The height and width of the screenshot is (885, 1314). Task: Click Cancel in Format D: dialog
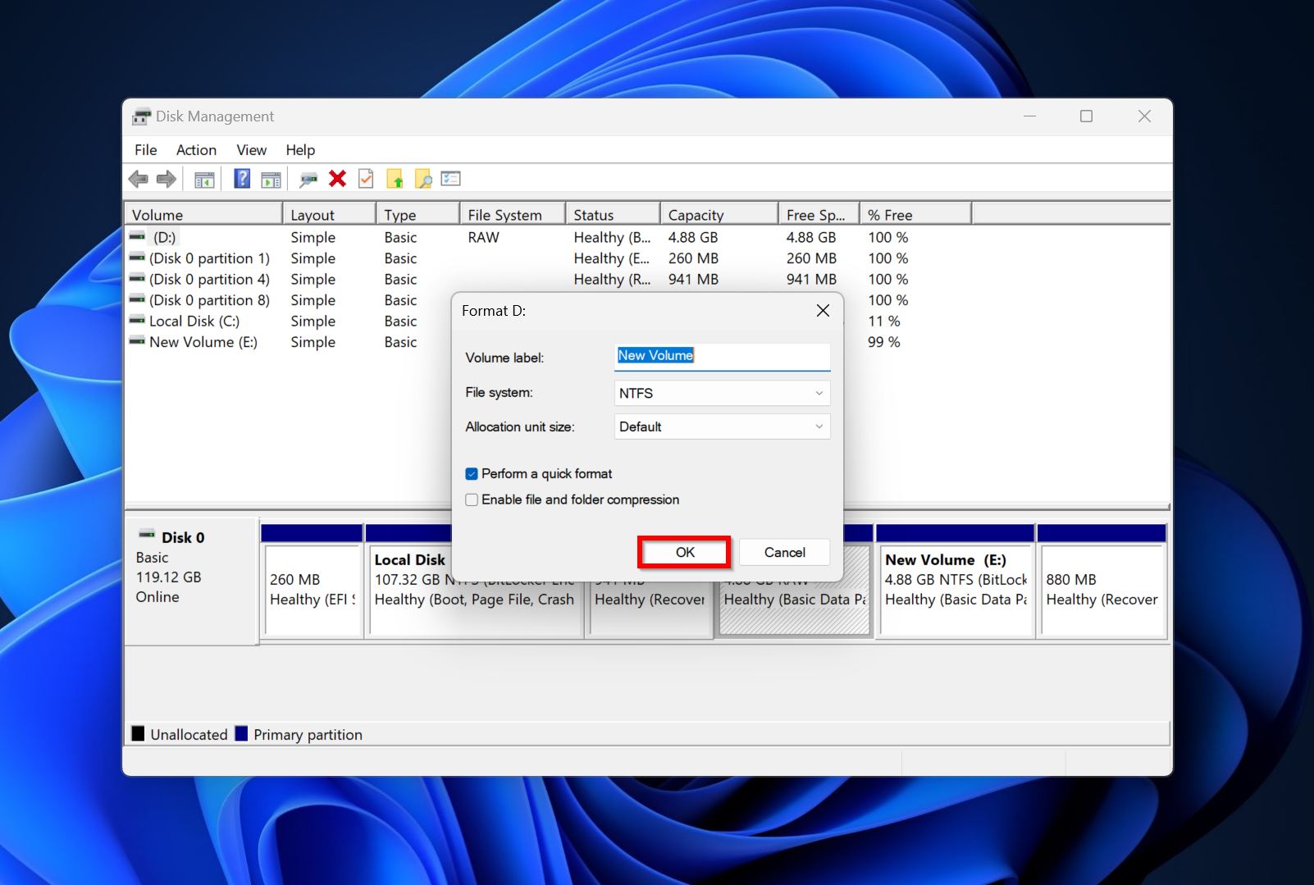(785, 552)
